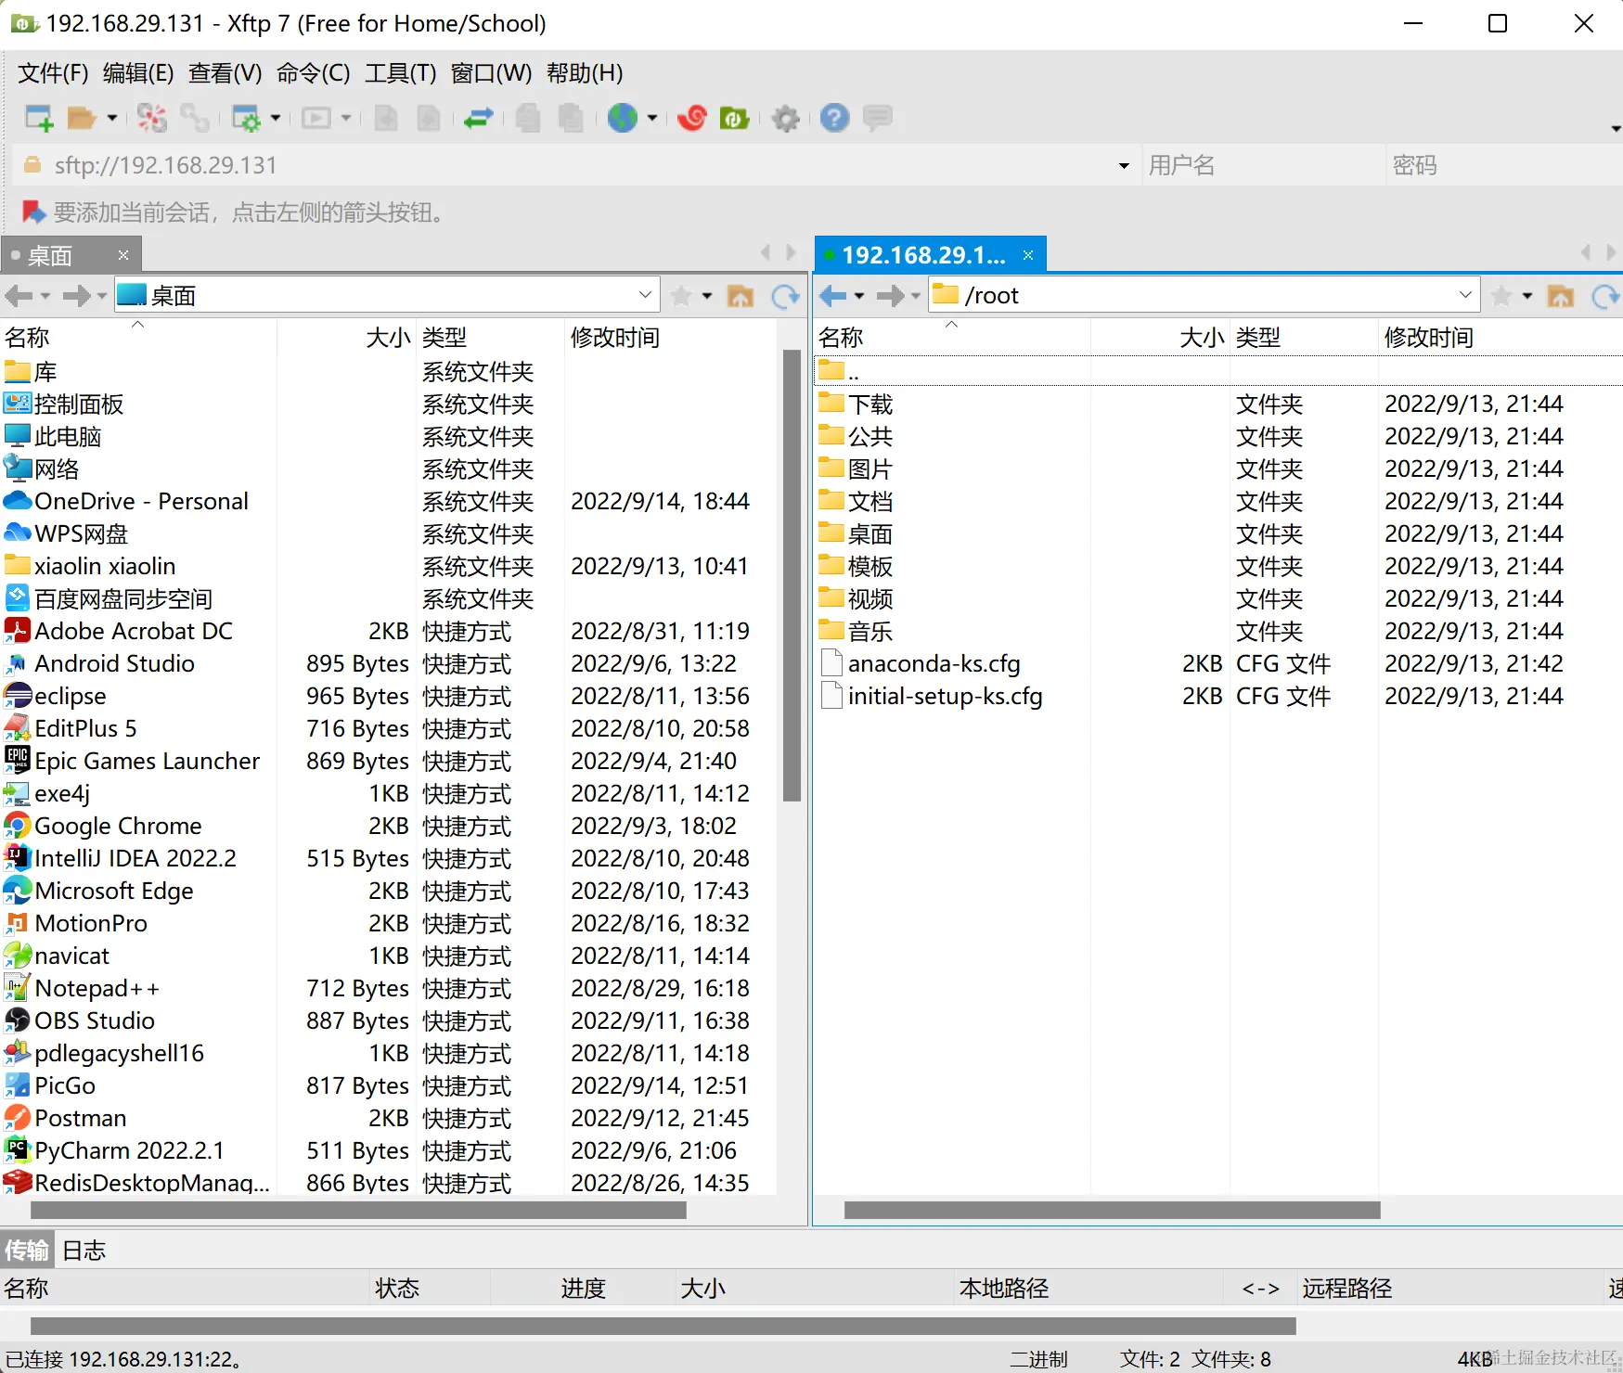Click the Disconnect toolbar icon
The width and height of the screenshot is (1623, 1373).
pyautogui.click(x=152, y=118)
